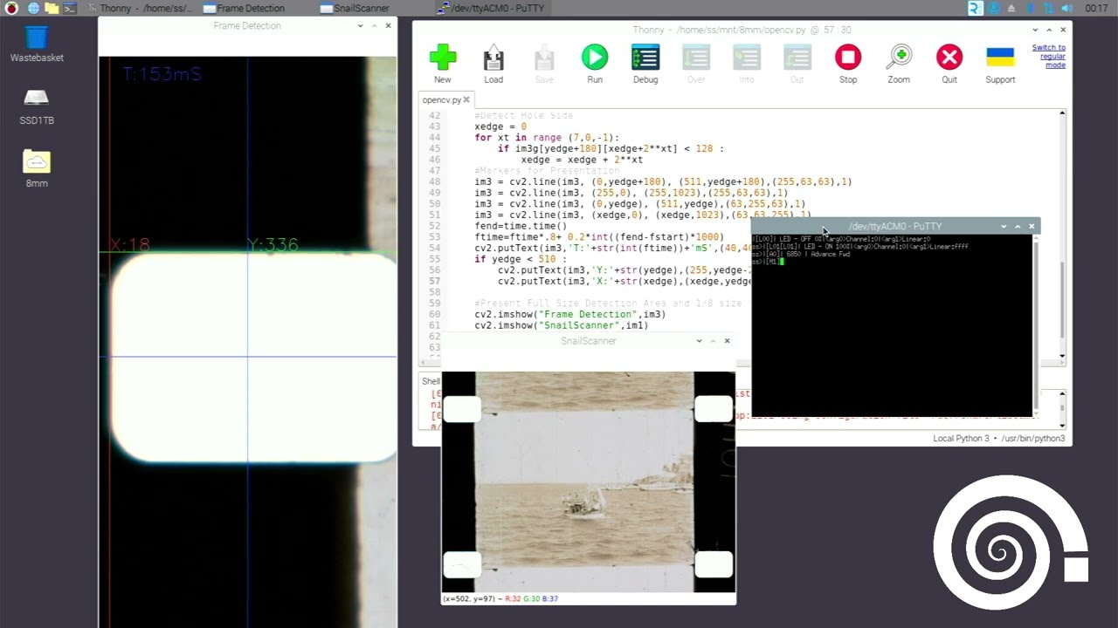
Task: Click the editor scrollbar down arrow in Thonny
Action: (1062, 357)
